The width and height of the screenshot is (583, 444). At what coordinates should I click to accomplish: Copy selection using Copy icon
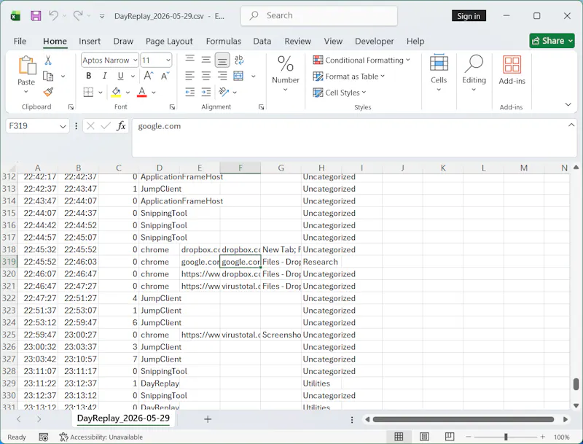click(48, 77)
